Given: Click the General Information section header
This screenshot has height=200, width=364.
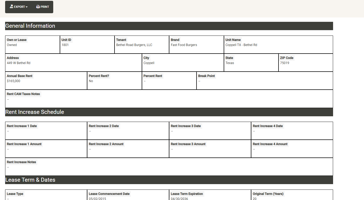Looking at the screenshot, I should tap(30, 26).
